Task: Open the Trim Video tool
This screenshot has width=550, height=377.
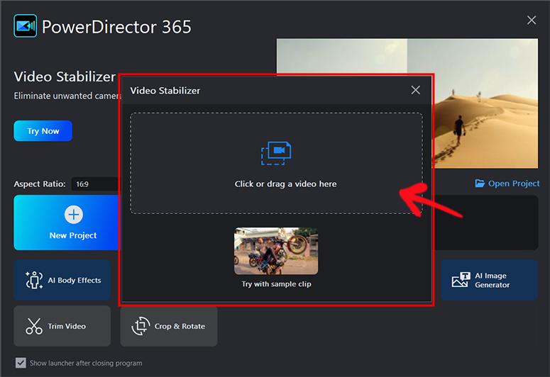Action: pos(62,326)
